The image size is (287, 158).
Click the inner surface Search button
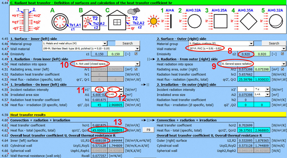click(127, 44)
